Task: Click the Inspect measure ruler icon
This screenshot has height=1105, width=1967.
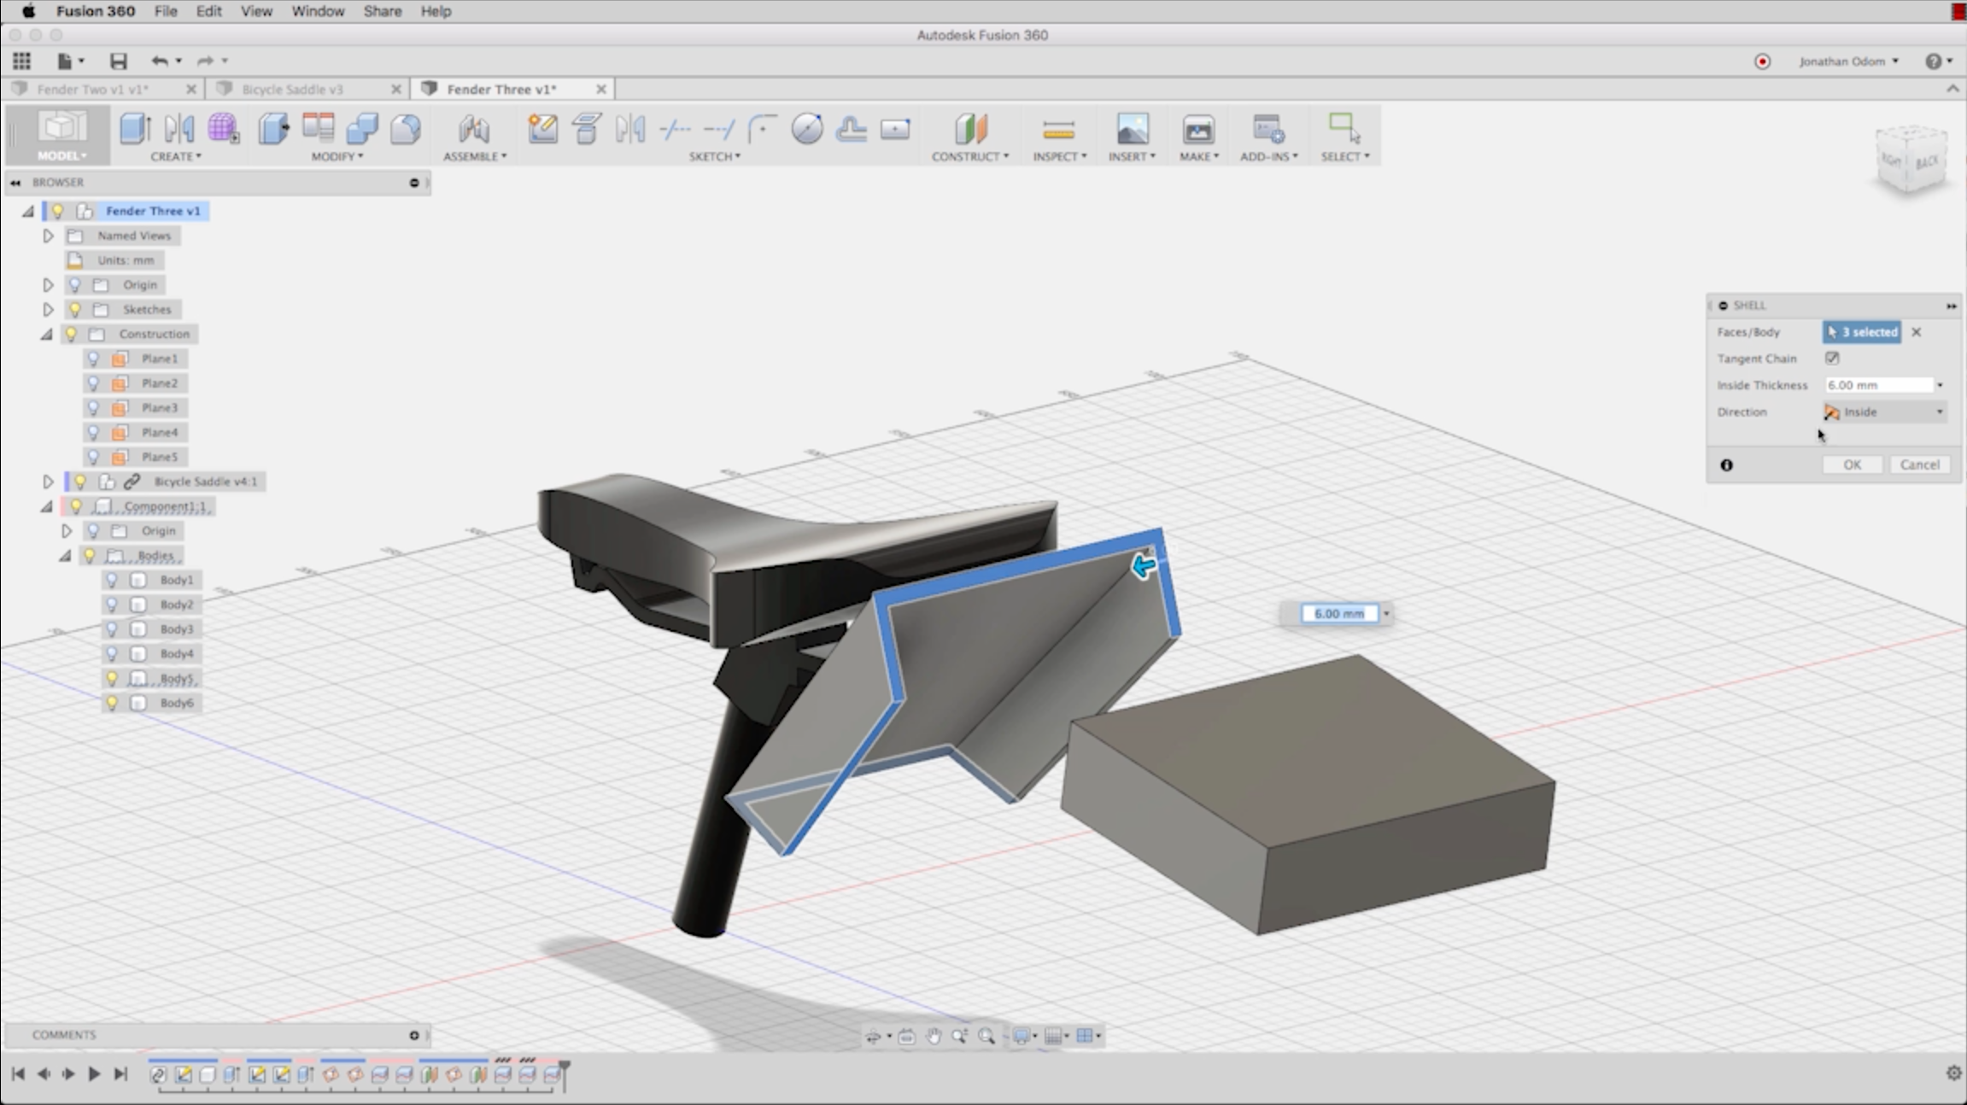Action: pos(1058,130)
